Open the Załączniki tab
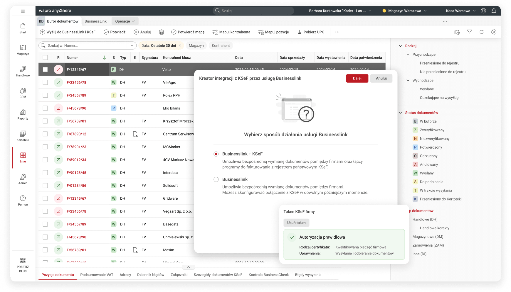This screenshot has width=511, height=292. [x=179, y=275]
